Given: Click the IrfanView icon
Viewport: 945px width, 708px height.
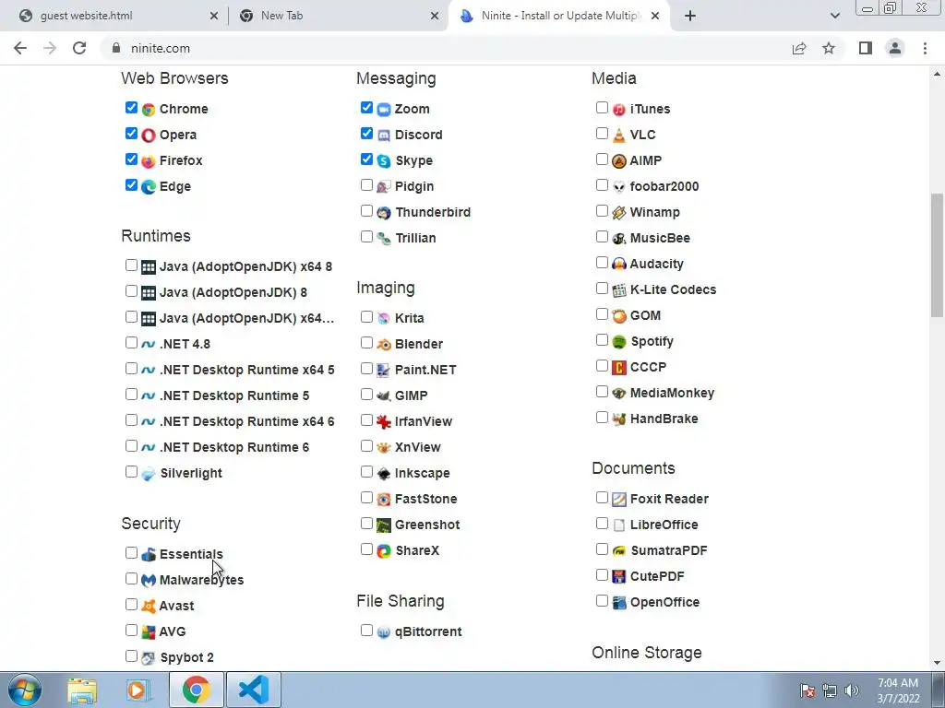Looking at the screenshot, I should pos(384,422).
